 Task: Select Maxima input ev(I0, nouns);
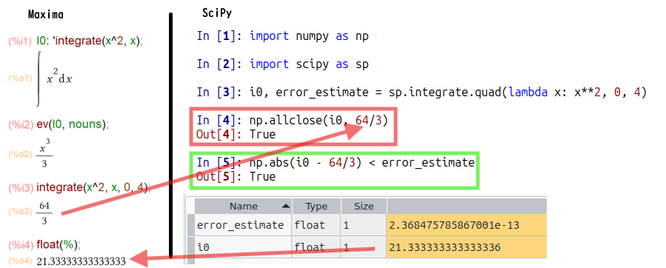tap(73, 124)
